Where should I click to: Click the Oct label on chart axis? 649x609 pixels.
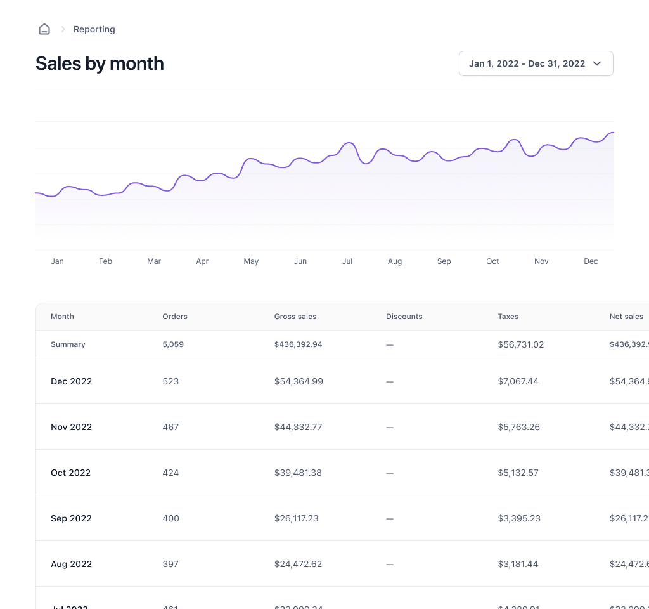point(492,261)
